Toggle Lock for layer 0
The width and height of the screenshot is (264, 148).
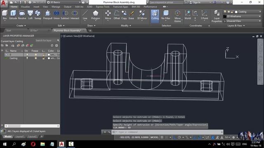point(43,55)
